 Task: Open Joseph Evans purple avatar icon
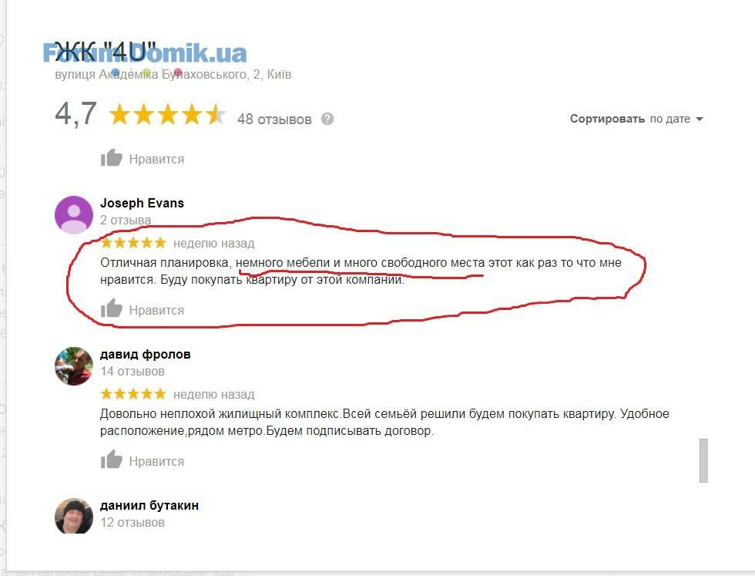(74, 214)
